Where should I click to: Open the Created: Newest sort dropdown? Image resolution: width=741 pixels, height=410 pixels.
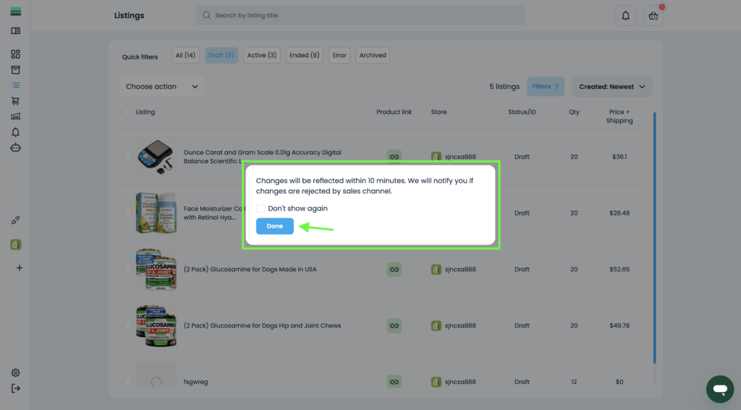point(611,87)
